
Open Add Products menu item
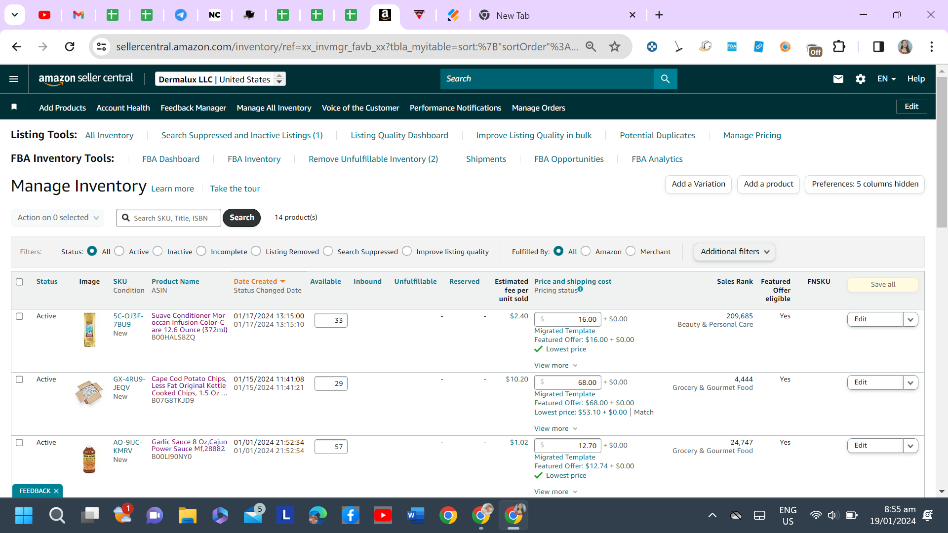[62, 108]
